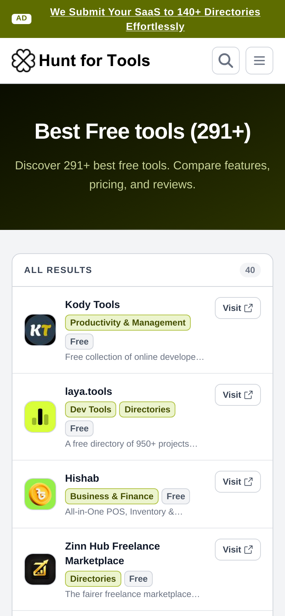Click the 'Best Free tools (291+)' heading
This screenshot has width=285, height=616.
[142, 131]
